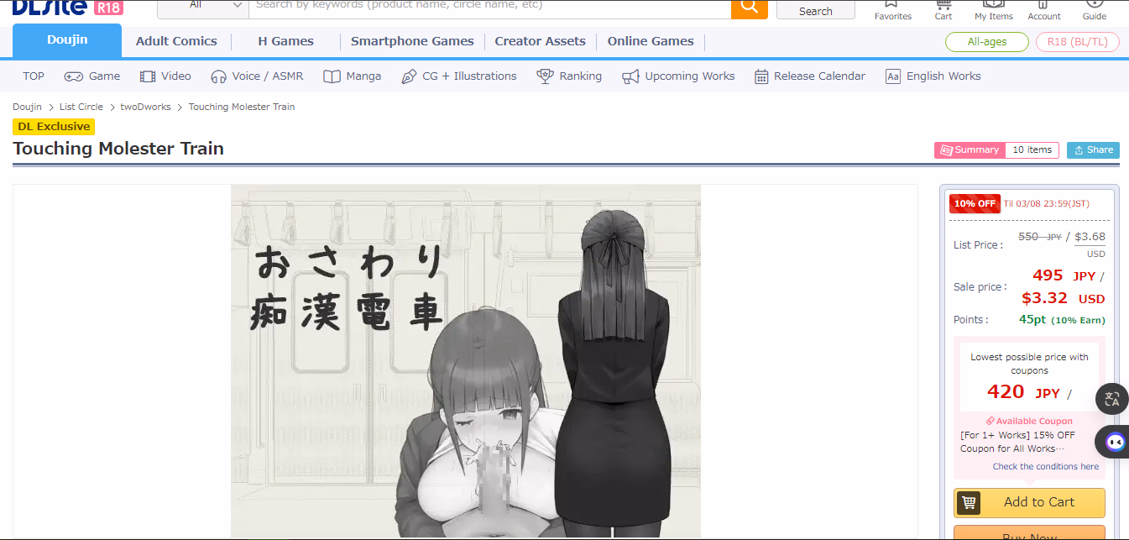This screenshot has width=1129, height=540.
Task: Open the floating chatbot assistant icon
Action: [1113, 442]
